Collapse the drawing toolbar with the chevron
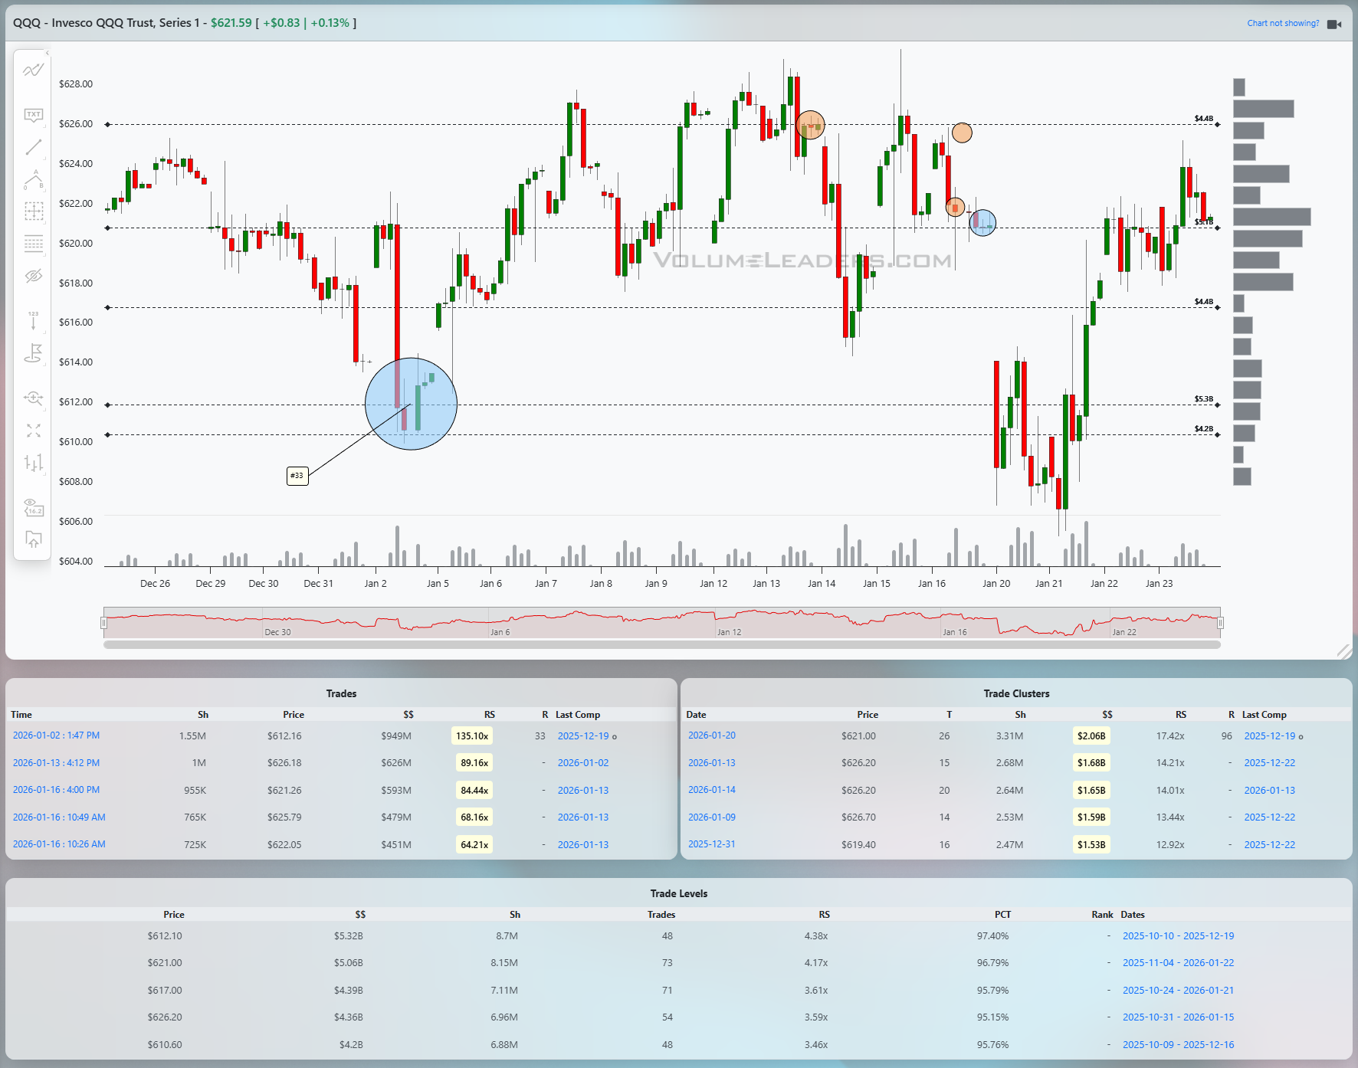Viewport: 1358px width, 1068px height. coord(47,53)
